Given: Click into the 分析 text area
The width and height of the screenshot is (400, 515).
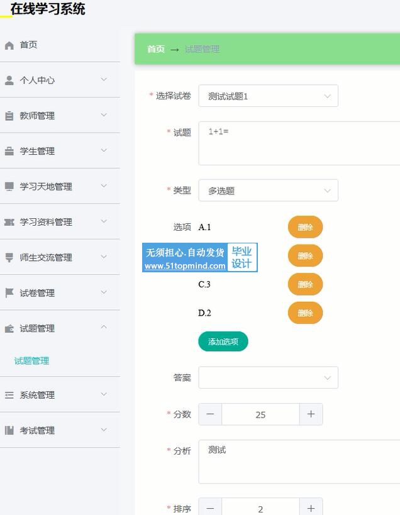Looking at the screenshot, I should click(x=299, y=462).
